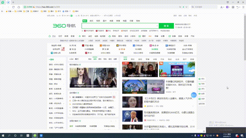246x138 pixels.
Task: Open the 苏宁易购 site link
Action: [x=121, y=45]
